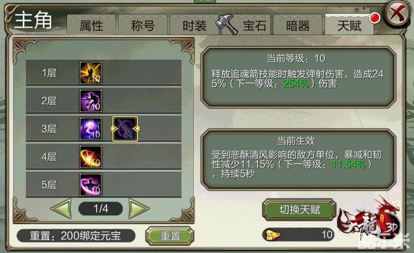Image resolution: width=414 pixels, height=253 pixels.
Task: Close the 主角 character panel
Action: point(397,13)
